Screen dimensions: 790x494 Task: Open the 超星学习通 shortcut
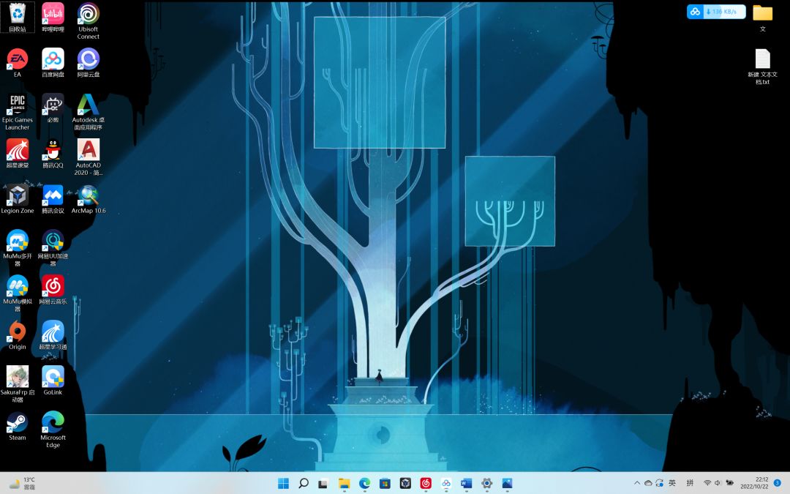tap(53, 334)
